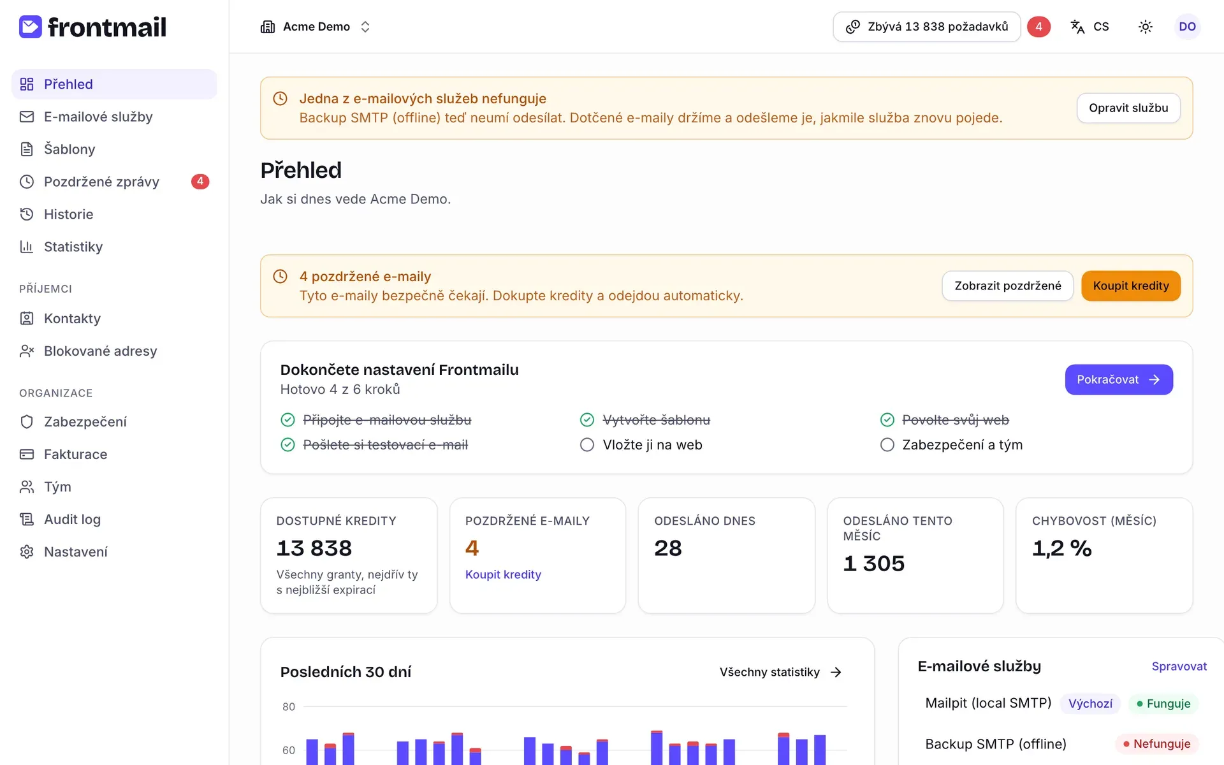Image resolution: width=1224 pixels, height=765 pixels.
Task: Open the Všechny statistiky link
Action: coord(781,672)
